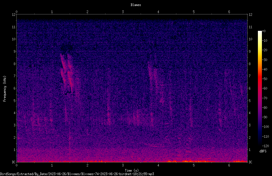Click the "+0" value on the dBFS scale
272x176 pixels.
tap(264, 31)
